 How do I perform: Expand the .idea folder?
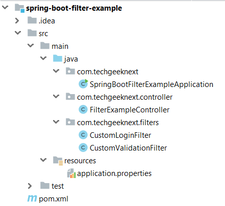17,21
